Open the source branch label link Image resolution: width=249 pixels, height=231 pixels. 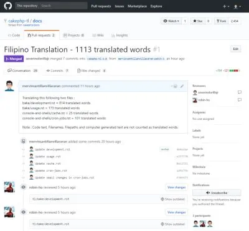click(141, 59)
